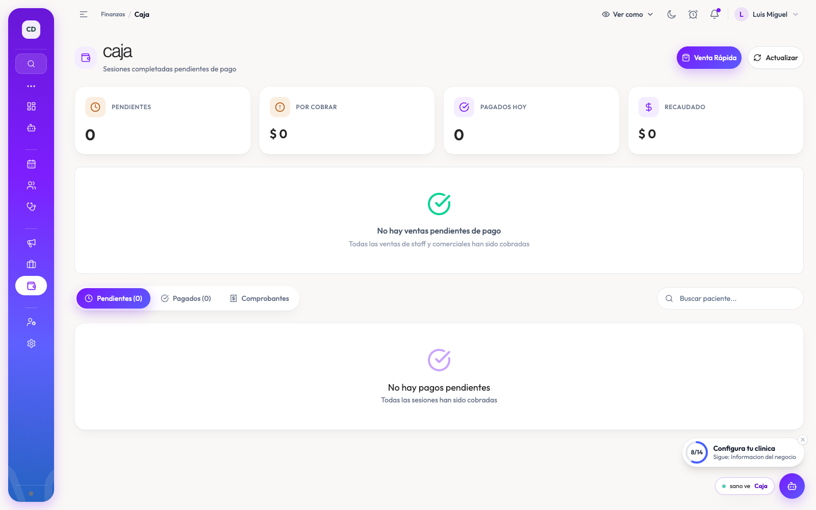Switch to the Comprobantes tab
Screen dimensions: 816x510
coord(260,298)
